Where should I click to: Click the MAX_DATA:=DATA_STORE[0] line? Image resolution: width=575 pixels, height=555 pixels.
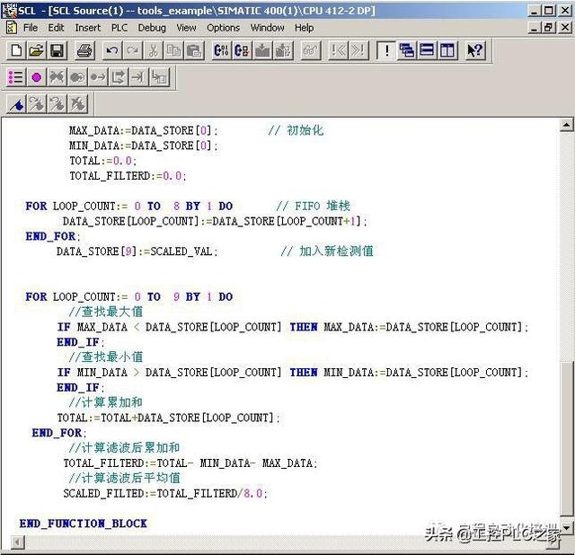143,130
